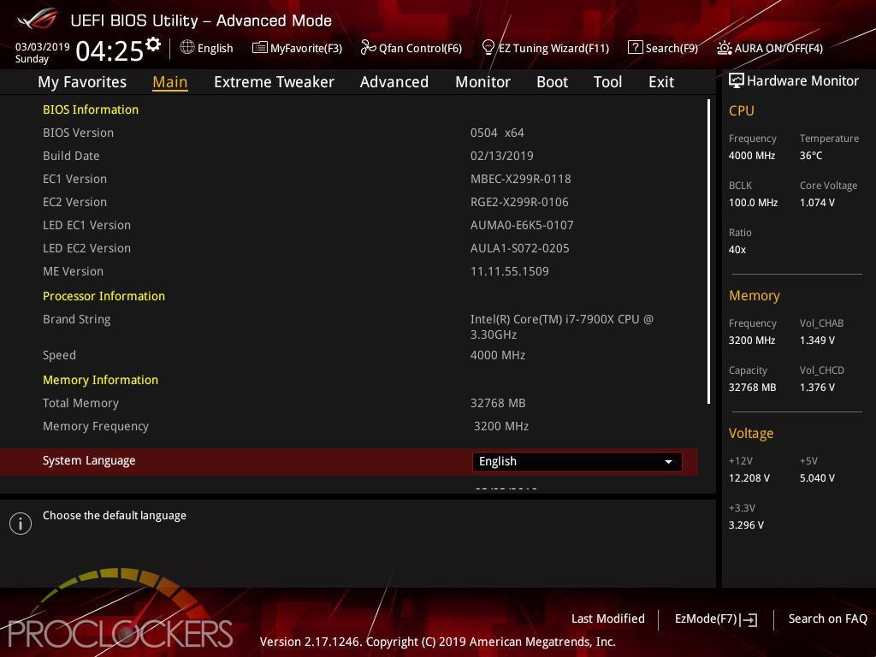
Task: Select the System Language row label
Action: pyautogui.click(x=89, y=460)
